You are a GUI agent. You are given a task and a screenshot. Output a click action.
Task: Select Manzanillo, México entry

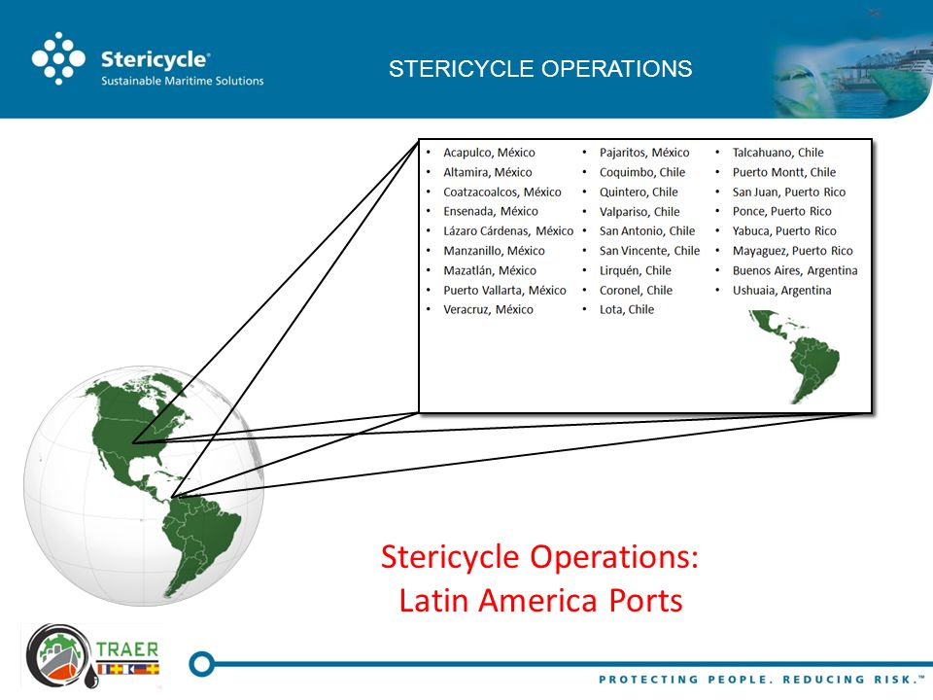494,251
